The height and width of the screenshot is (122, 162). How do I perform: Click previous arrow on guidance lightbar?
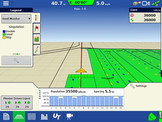point(71,3)
